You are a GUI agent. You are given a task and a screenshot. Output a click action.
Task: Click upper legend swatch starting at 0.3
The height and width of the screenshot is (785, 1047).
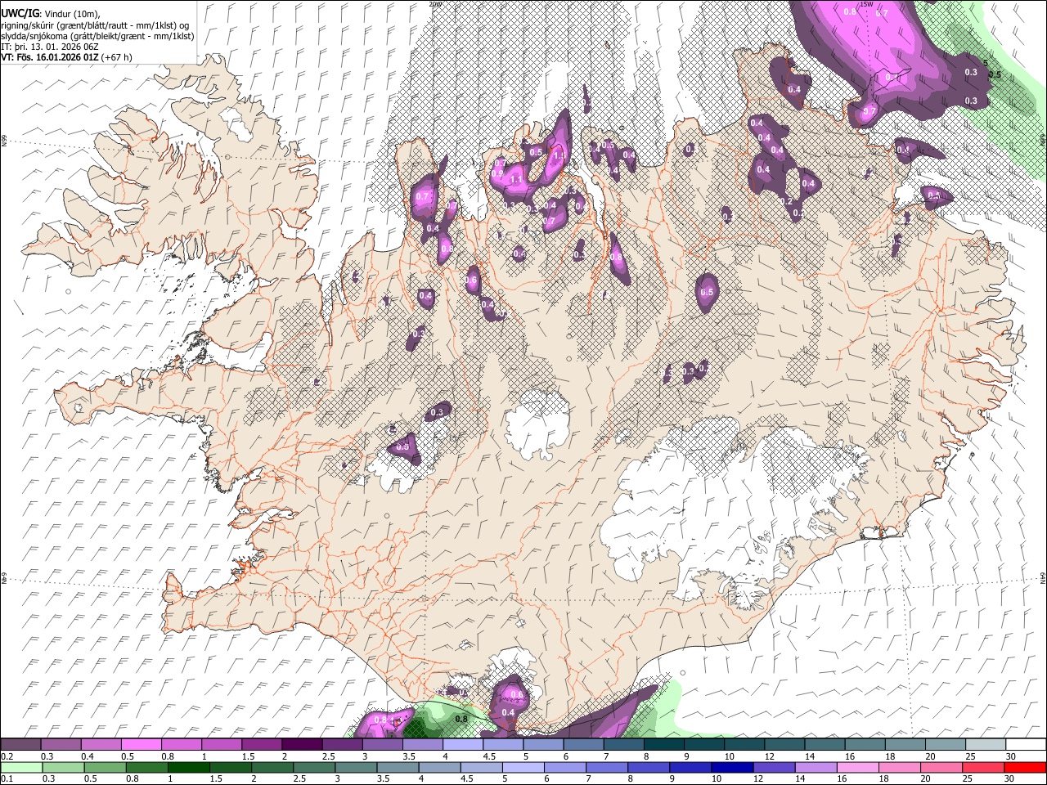pos(61,744)
